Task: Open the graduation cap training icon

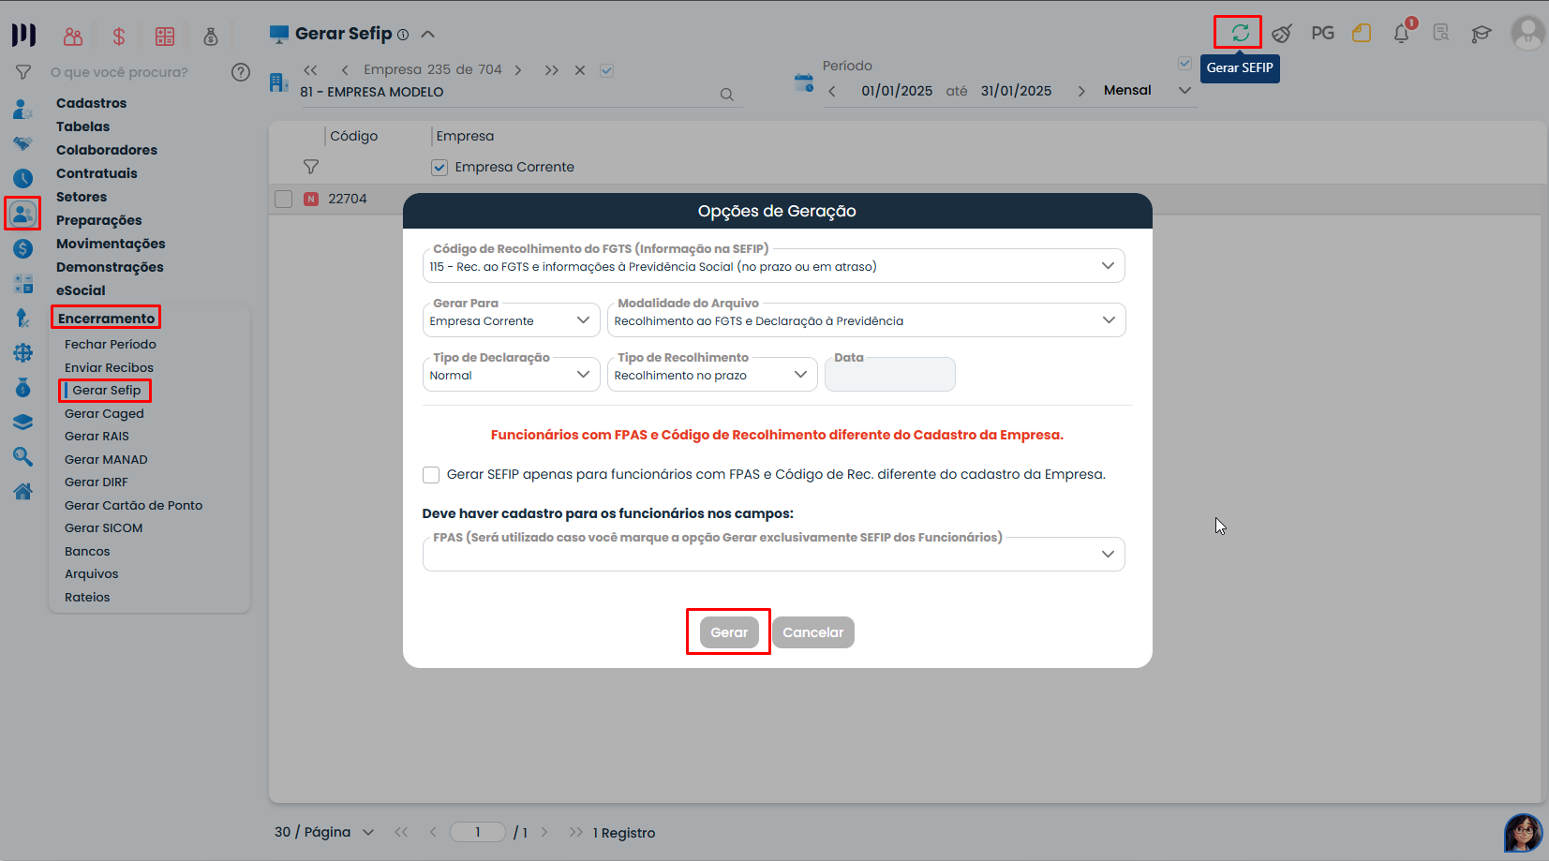Action: pos(1481,34)
